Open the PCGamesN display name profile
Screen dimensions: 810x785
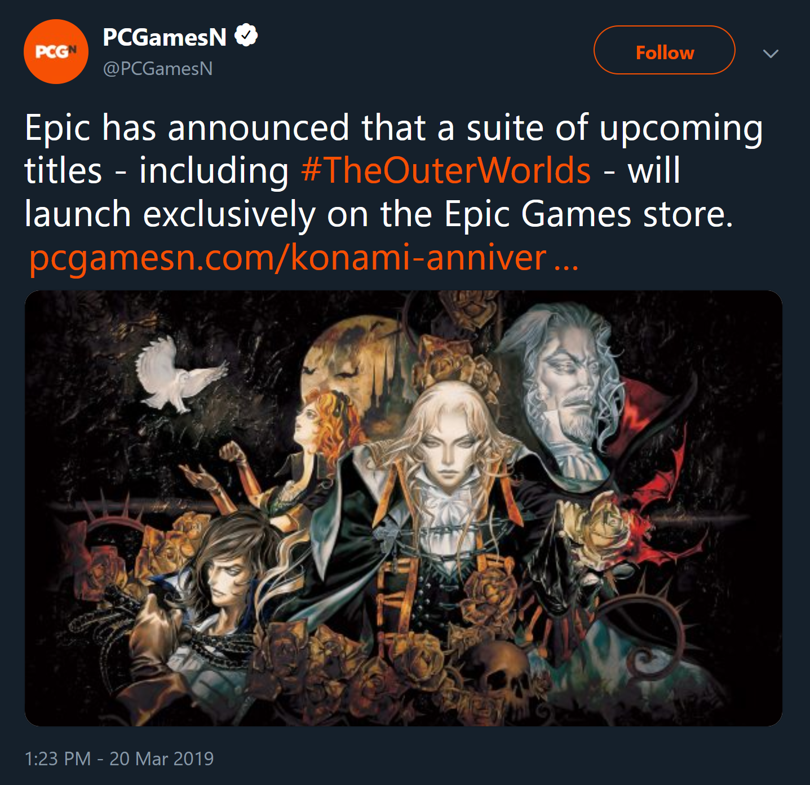coord(165,37)
